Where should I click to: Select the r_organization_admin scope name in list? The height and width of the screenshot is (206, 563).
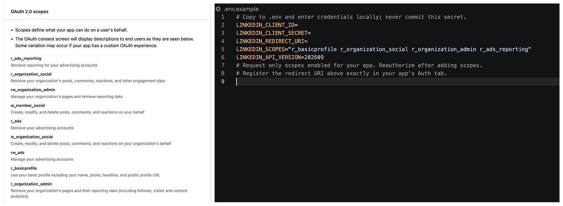click(x=32, y=184)
